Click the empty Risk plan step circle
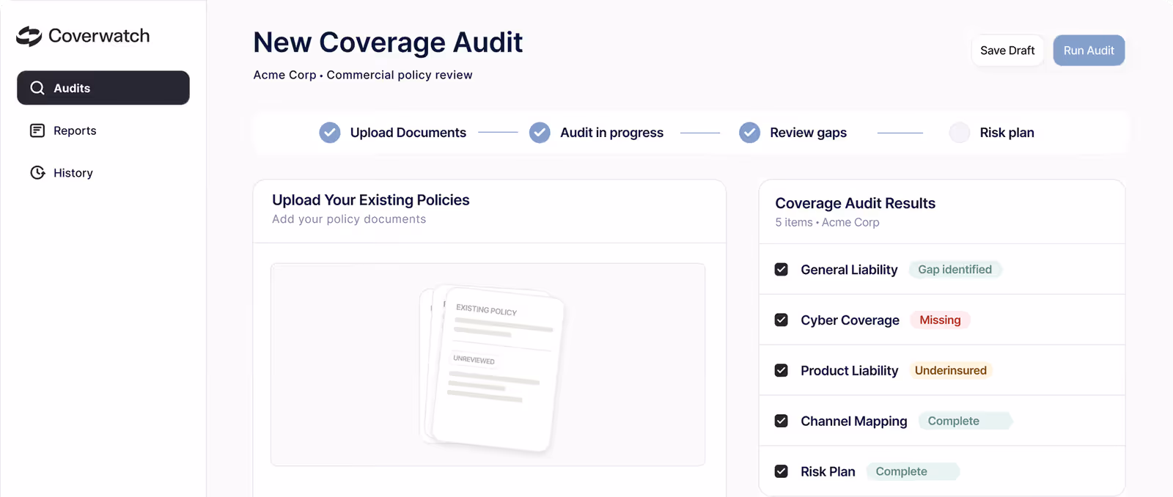The width and height of the screenshot is (1173, 497). coord(960,133)
